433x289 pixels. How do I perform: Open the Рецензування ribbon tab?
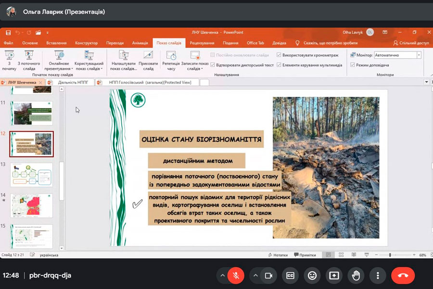click(202, 43)
